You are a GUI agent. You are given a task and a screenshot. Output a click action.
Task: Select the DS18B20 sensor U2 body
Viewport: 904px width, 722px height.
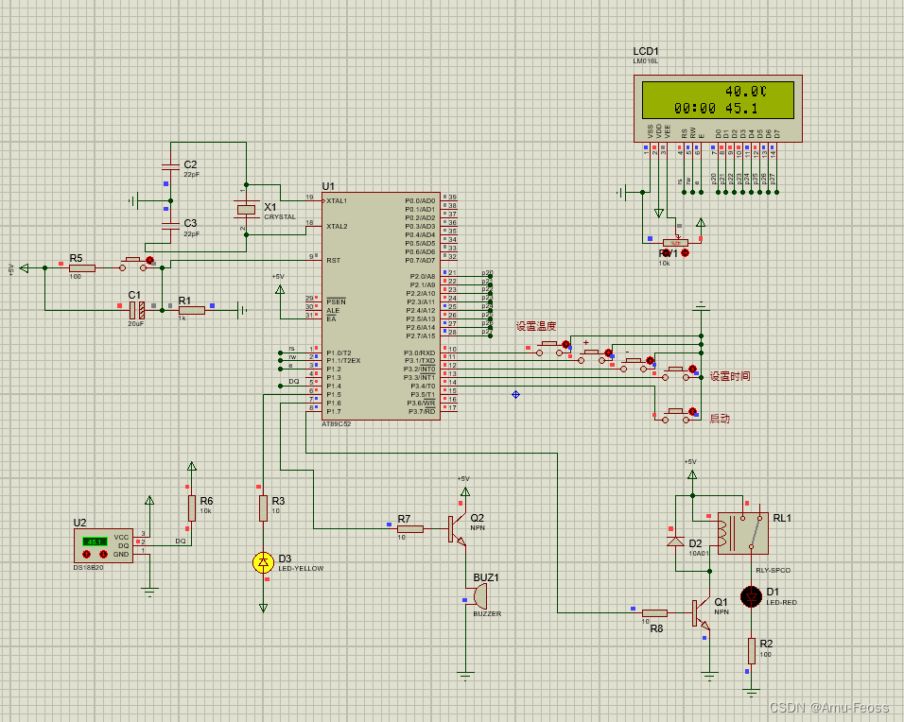(104, 545)
